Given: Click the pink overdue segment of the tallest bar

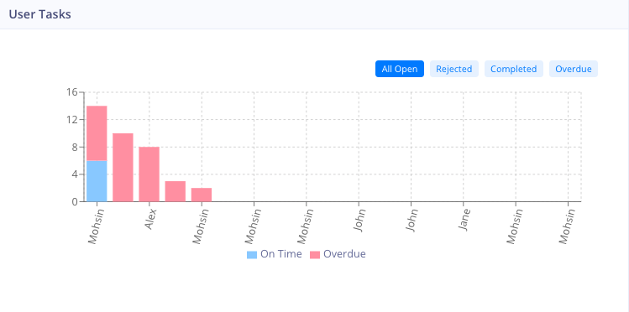Looking at the screenshot, I should coord(97,133).
